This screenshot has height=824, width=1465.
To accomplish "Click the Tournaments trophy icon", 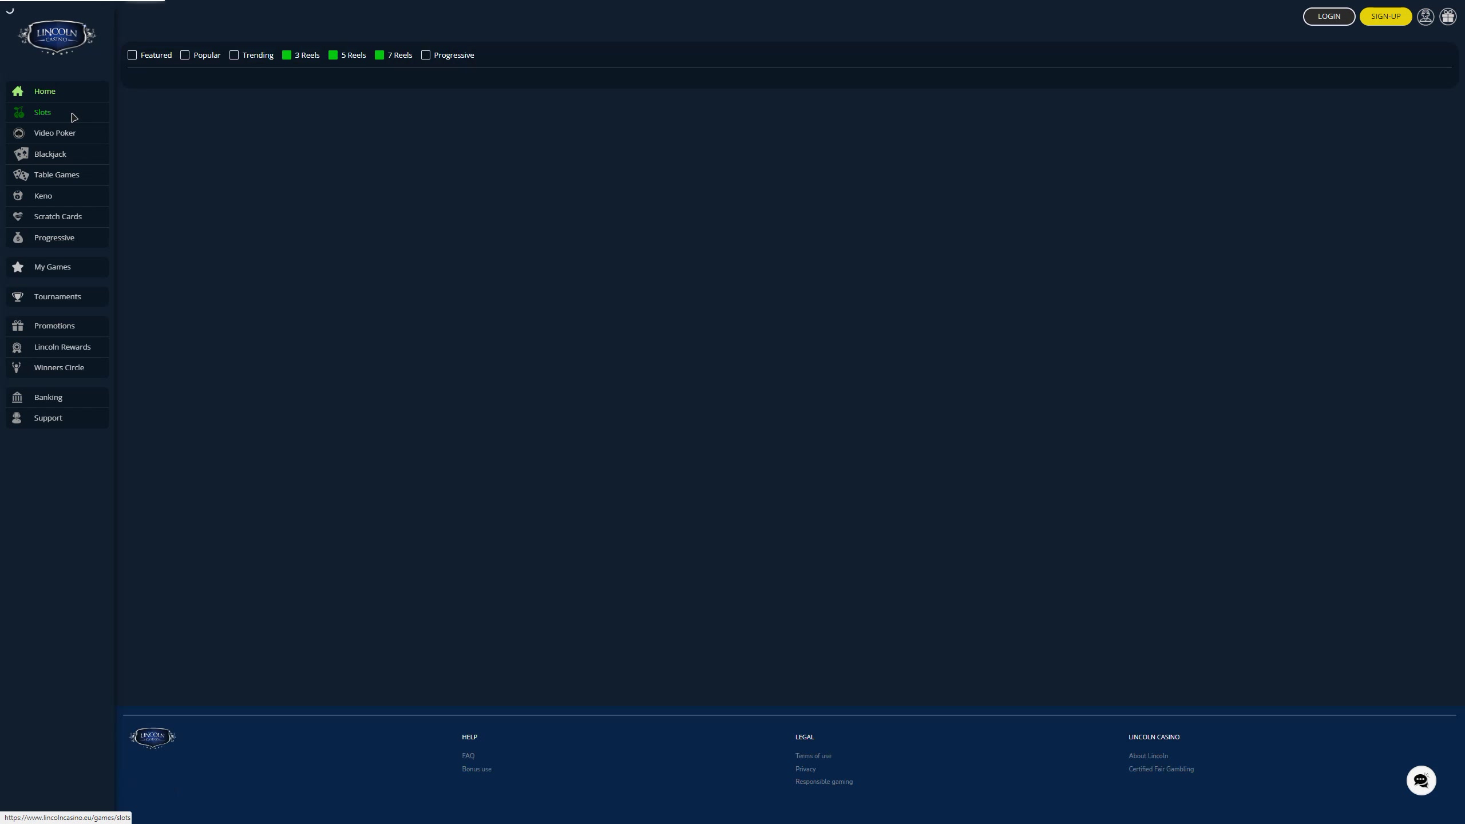I will point(18,296).
